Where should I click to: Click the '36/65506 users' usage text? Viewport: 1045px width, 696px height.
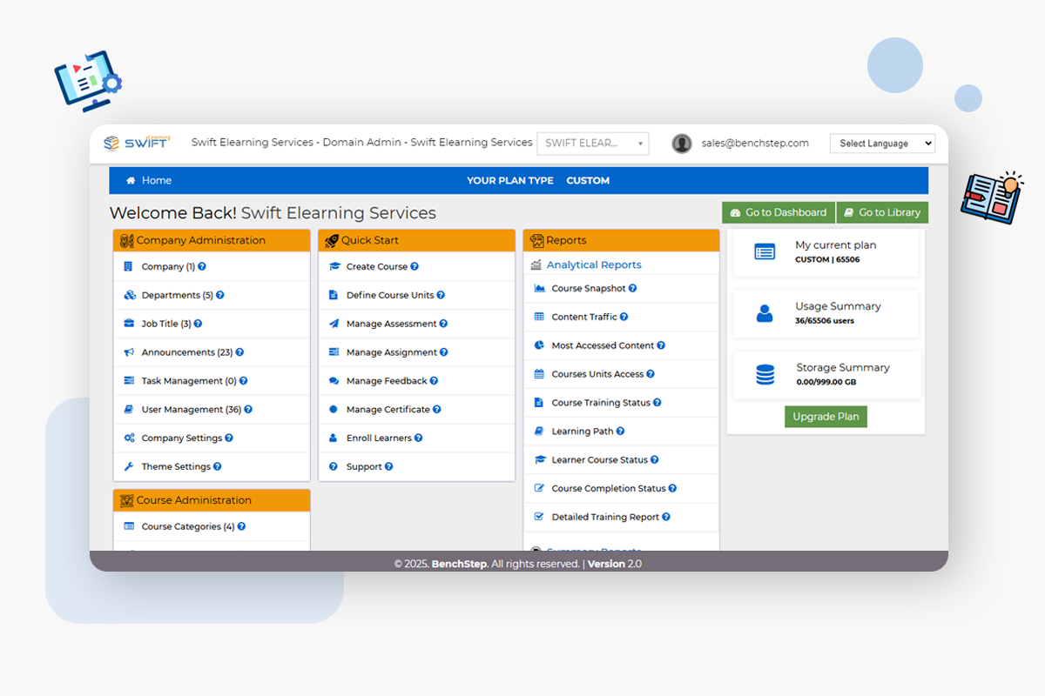point(825,321)
